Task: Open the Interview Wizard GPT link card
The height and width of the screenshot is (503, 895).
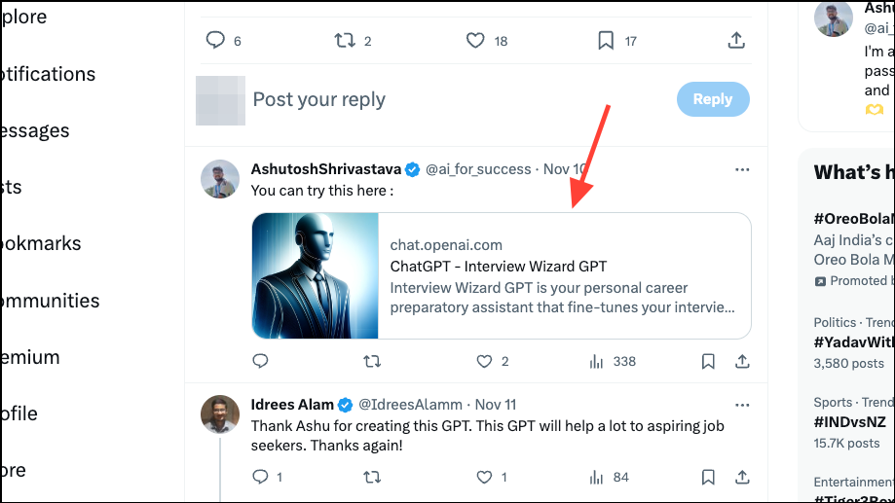Action: 502,276
